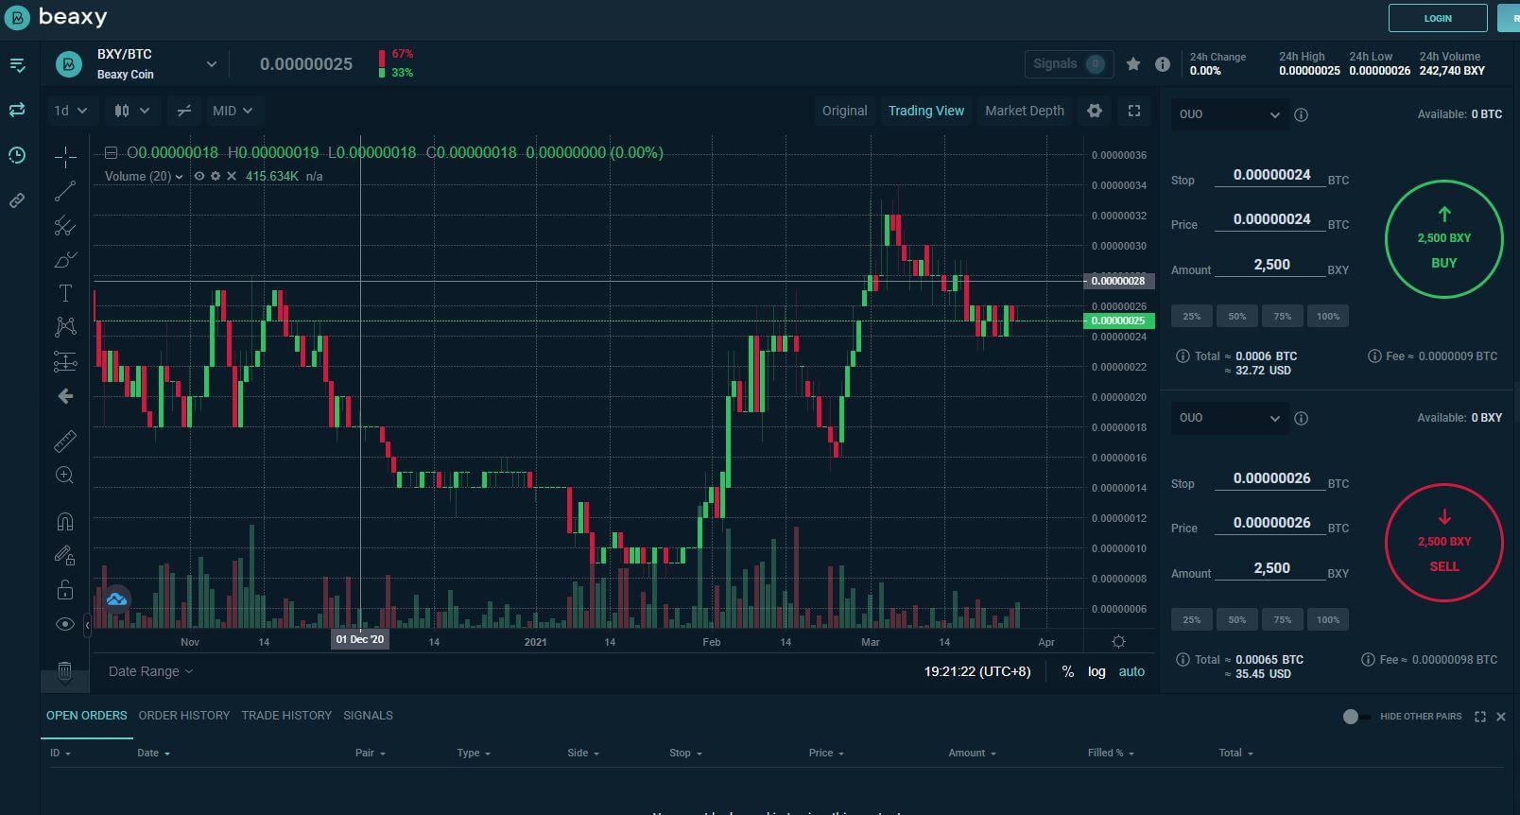Click the sell Amount input field
The height and width of the screenshot is (815, 1520).
pos(1271,568)
